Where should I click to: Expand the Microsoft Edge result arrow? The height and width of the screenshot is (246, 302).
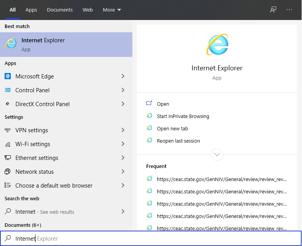[123, 76]
